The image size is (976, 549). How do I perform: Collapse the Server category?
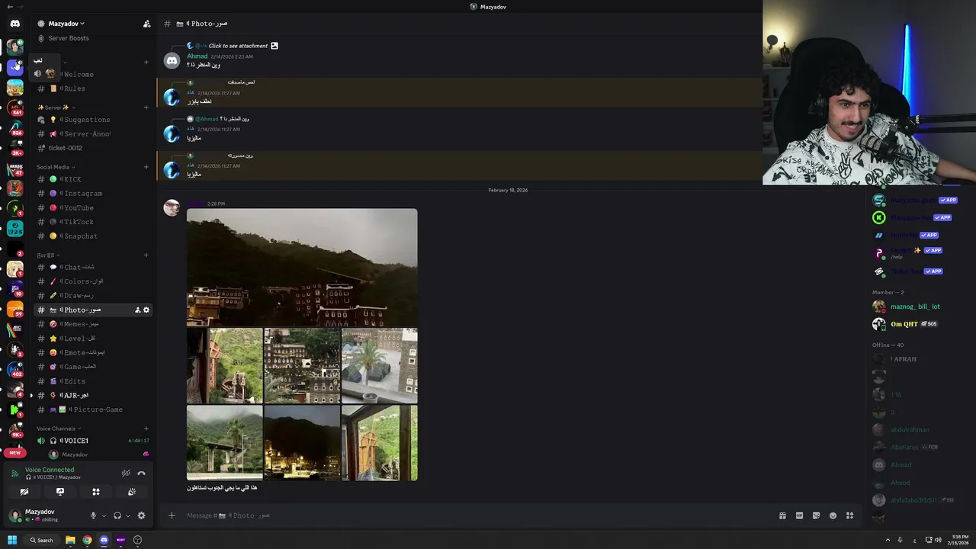pyautogui.click(x=56, y=108)
